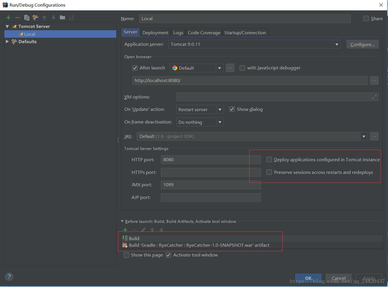Click the HTTPs port field
388x287 pixels.
[x=211, y=172]
